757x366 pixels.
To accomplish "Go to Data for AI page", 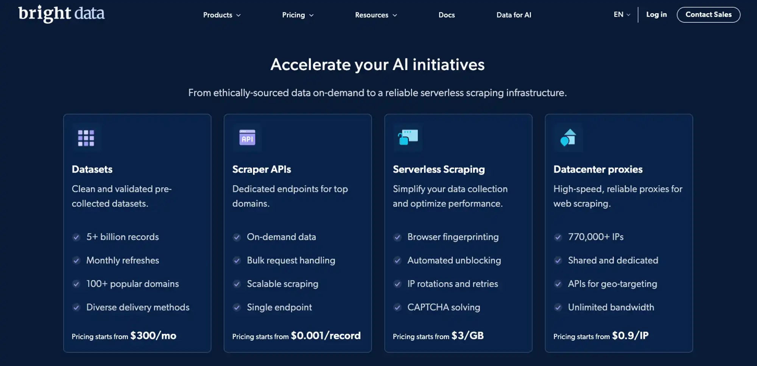I will [514, 15].
